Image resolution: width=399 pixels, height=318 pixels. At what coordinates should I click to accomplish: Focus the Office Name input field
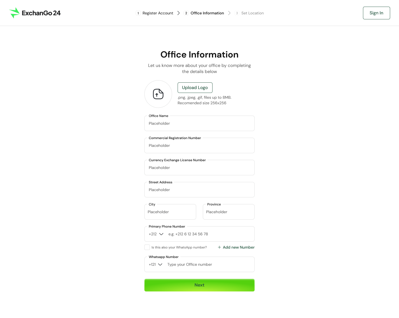coord(199,124)
